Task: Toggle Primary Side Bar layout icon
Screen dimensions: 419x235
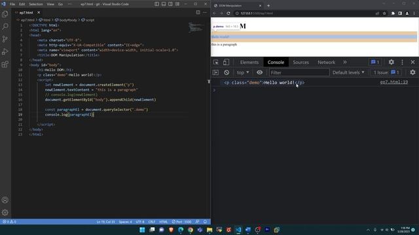Action: pos(156,4)
